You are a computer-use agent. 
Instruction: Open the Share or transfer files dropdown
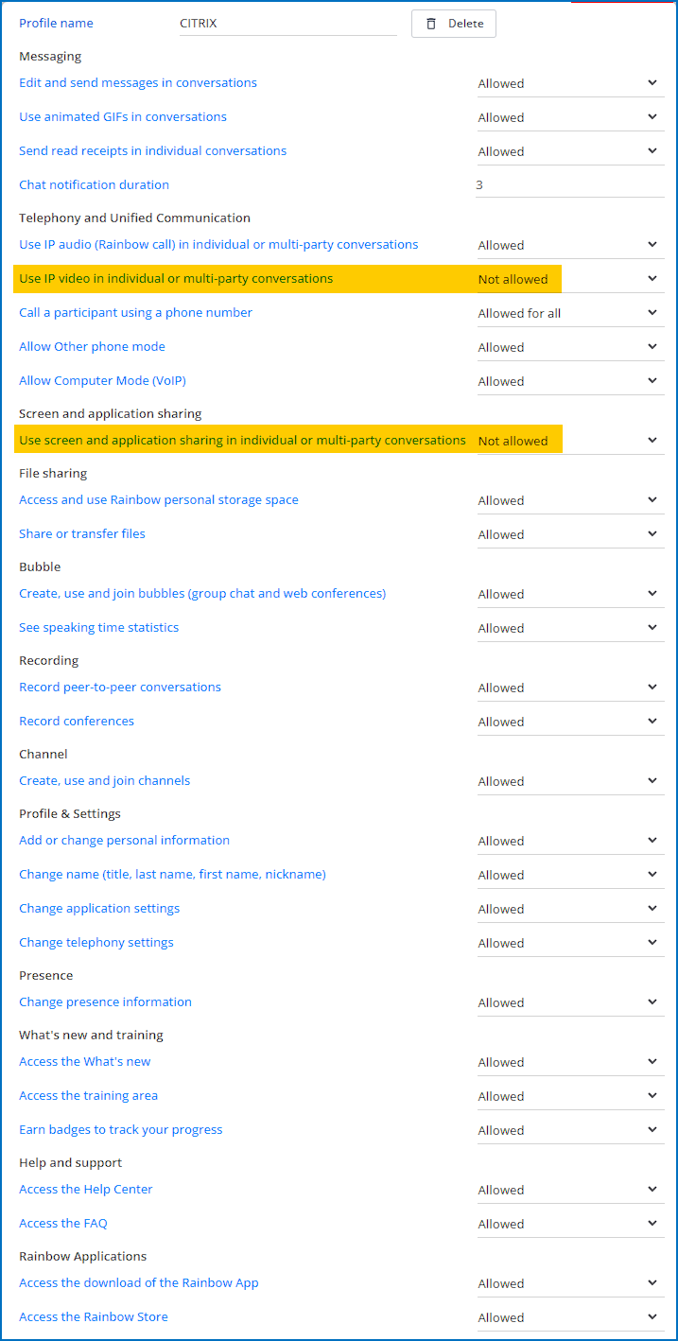pos(569,534)
